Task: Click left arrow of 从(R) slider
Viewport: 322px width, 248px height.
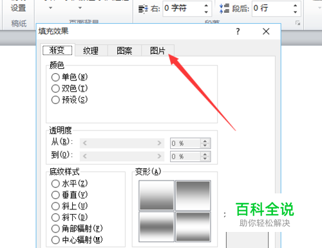Action: tap(85, 143)
